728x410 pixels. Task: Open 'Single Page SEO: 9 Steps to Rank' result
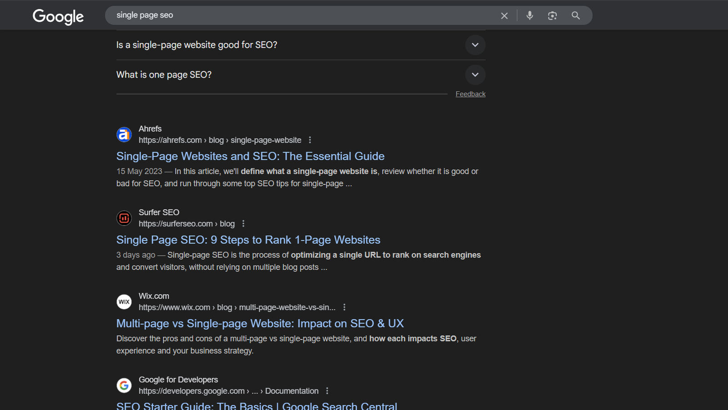pyautogui.click(x=248, y=240)
